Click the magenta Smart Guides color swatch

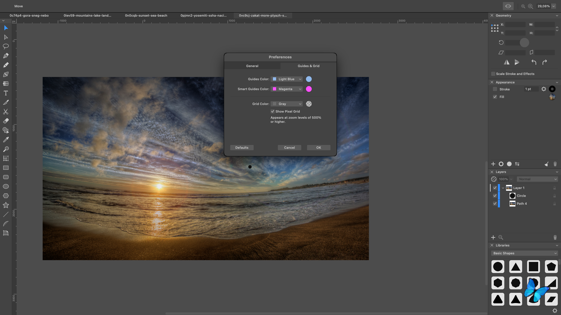point(309,89)
